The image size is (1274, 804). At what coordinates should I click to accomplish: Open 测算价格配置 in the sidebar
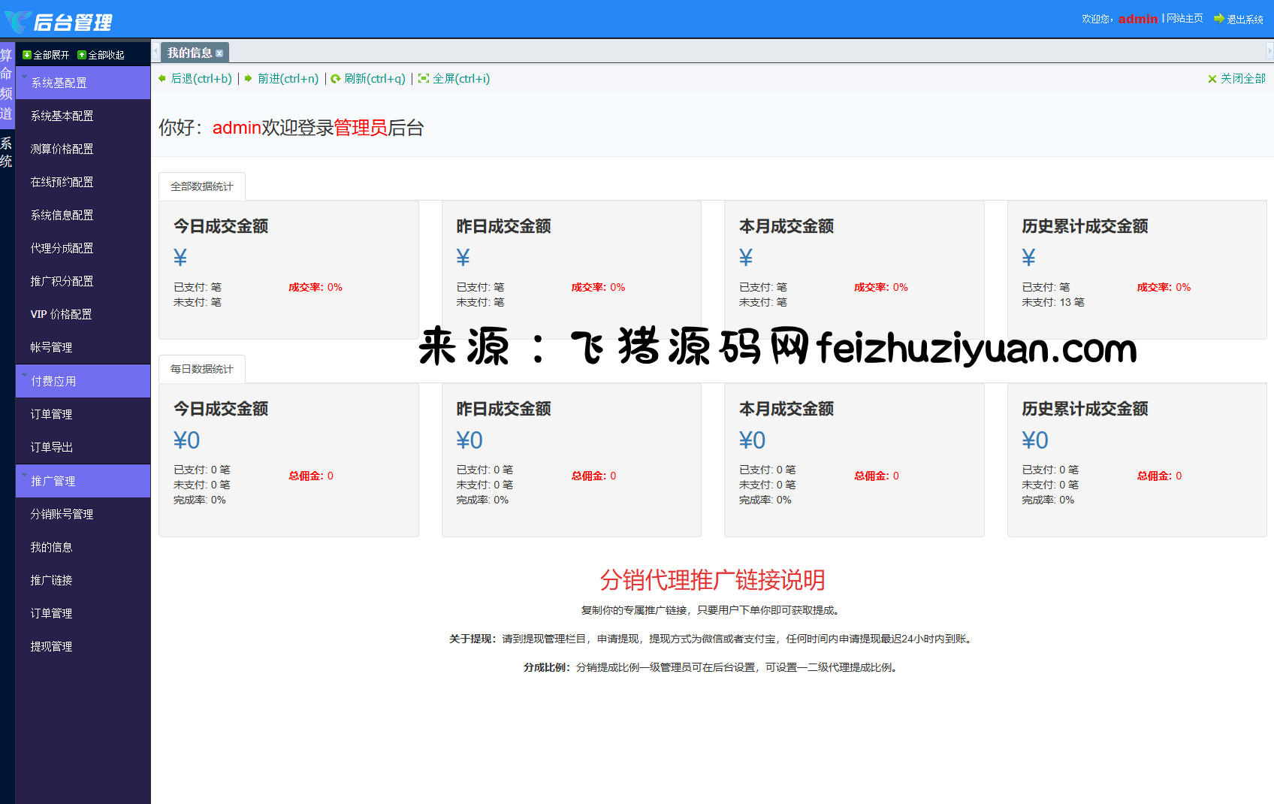62,149
